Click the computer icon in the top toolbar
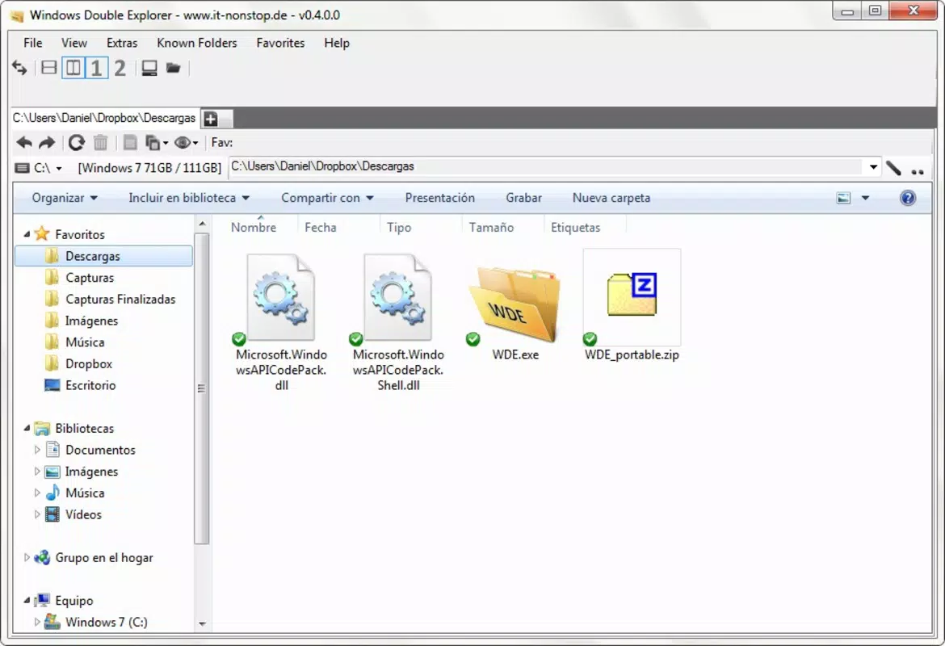The width and height of the screenshot is (945, 646). tap(149, 68)
